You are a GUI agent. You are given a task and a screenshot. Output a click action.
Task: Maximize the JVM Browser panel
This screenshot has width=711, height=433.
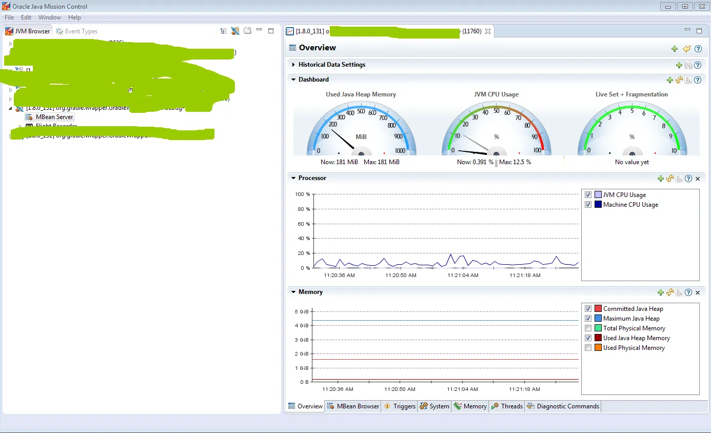271,31
